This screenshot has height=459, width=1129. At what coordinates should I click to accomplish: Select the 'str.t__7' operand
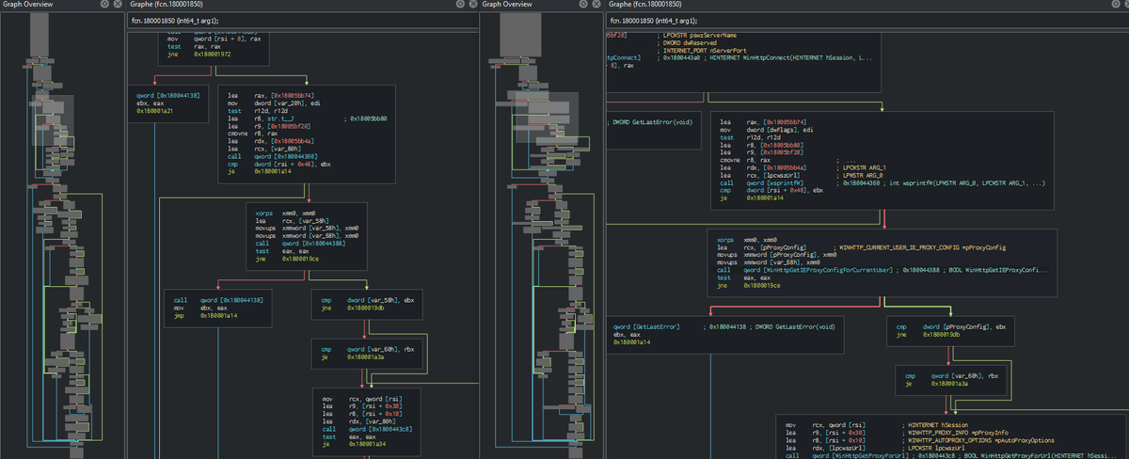tap(280, 119)
